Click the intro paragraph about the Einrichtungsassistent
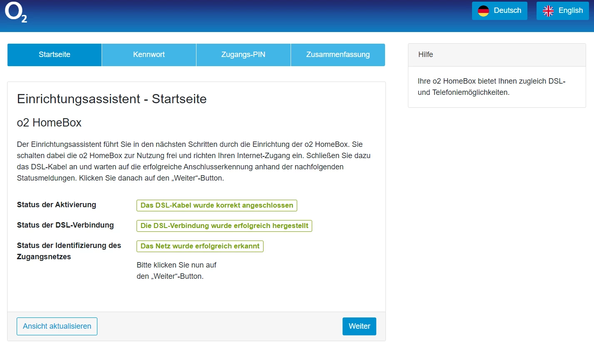 click(x=194, y=161)
